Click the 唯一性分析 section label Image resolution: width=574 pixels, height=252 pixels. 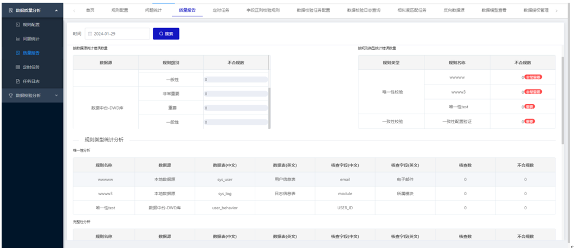click(82, 150)
